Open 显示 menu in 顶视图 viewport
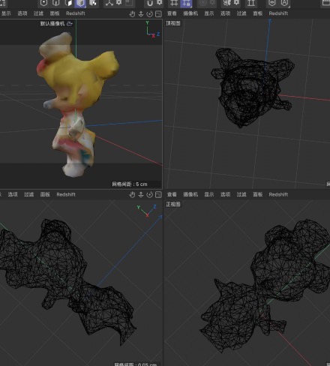330x366 pixels. click(x=209, y=13)
